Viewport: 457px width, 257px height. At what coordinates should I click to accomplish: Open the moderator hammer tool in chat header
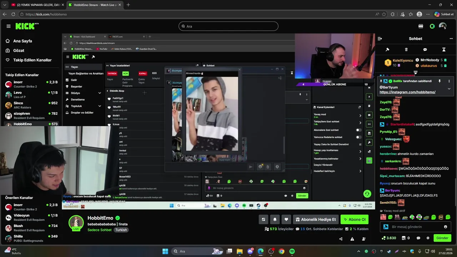[x=387, y=50]
